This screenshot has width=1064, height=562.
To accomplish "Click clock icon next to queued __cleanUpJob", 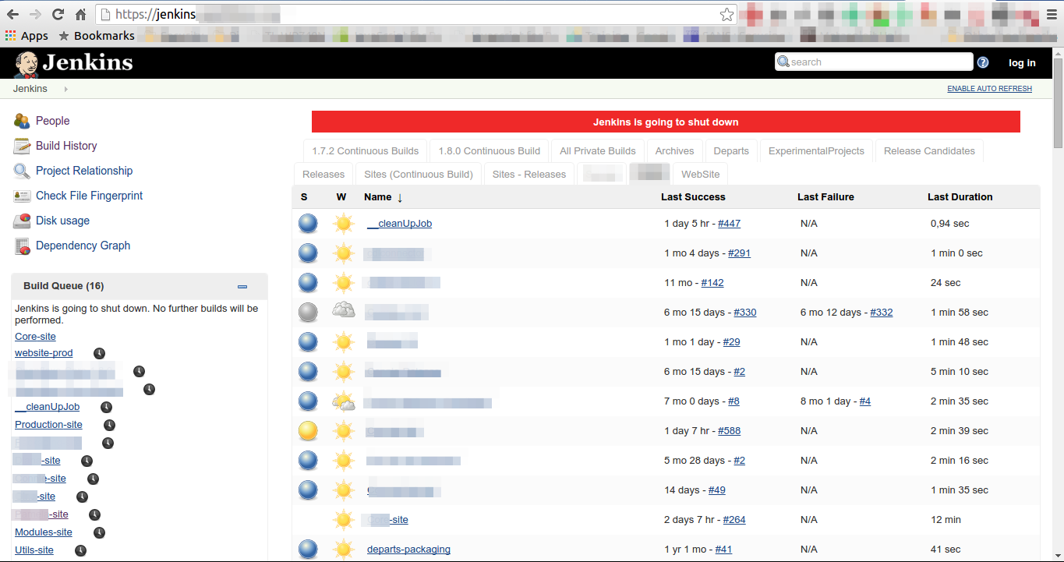I will coord(106,407).
